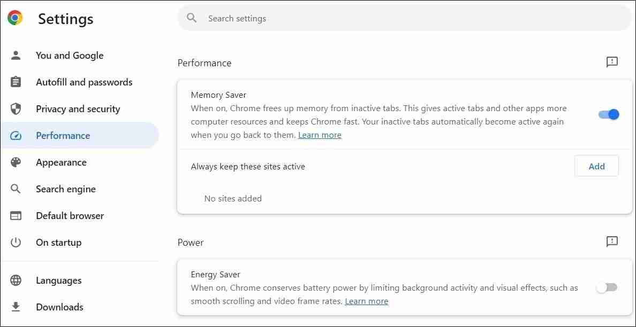Select the Languages globe icon

coord(16,280)
